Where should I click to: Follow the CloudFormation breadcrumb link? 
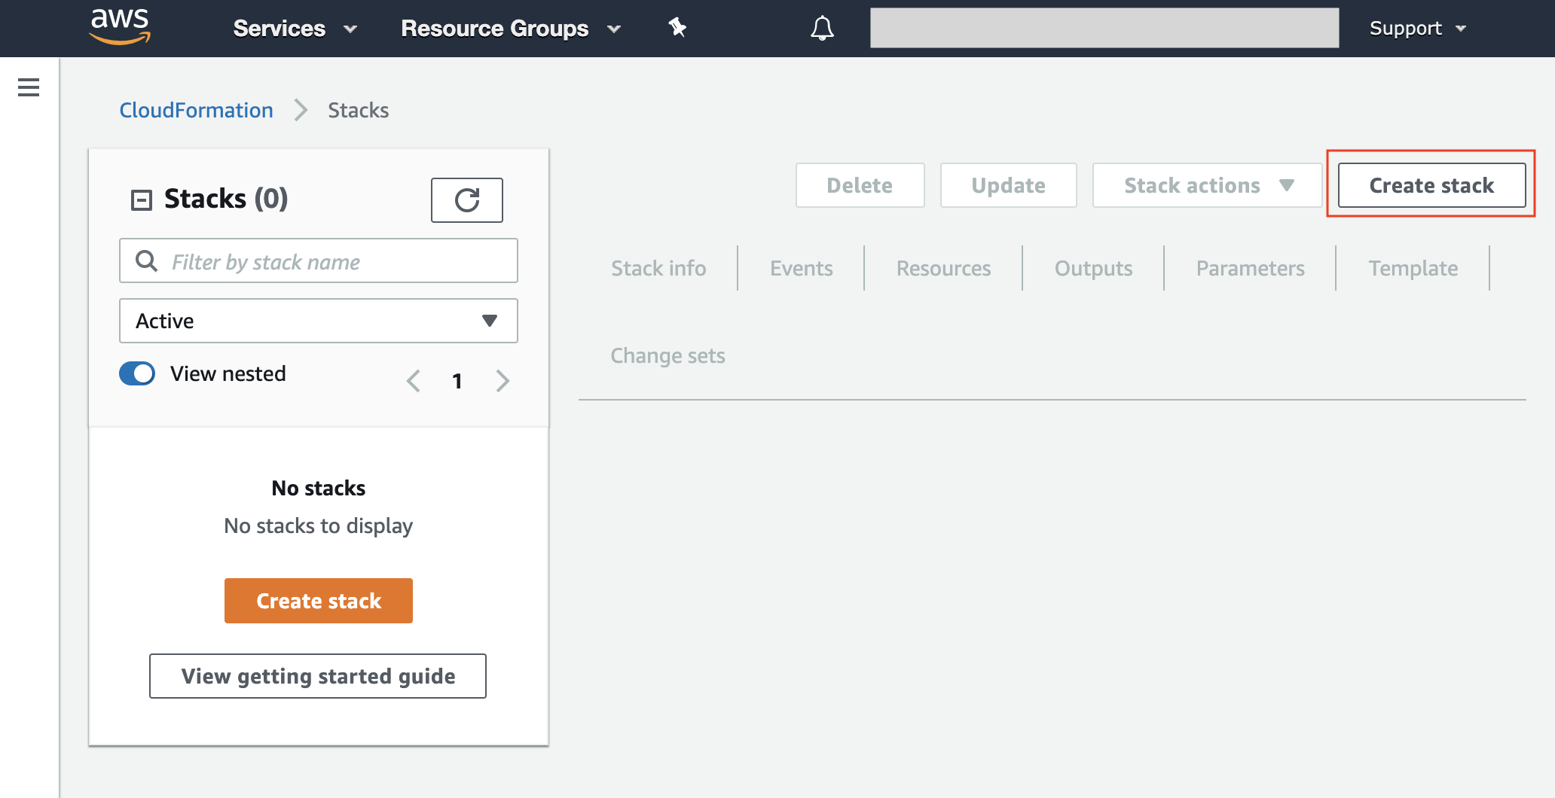pos(196,110)
